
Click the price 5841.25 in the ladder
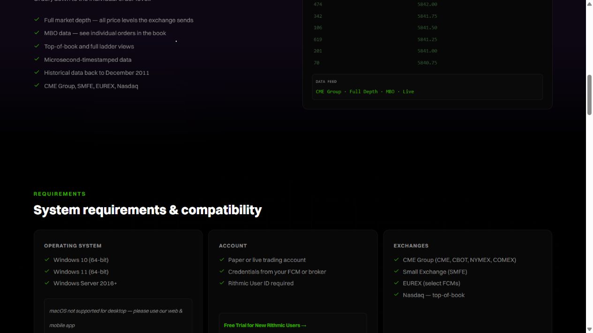point(427,39)
